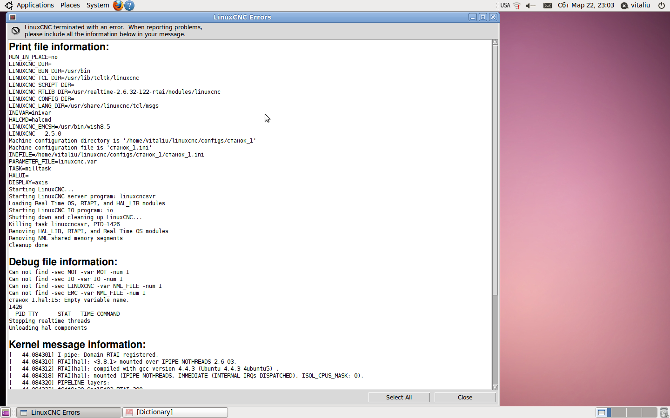The image size is (670, 418).
Task: Open the wireless network indicator
Action: pyautogui.click(x=517, y=6)
